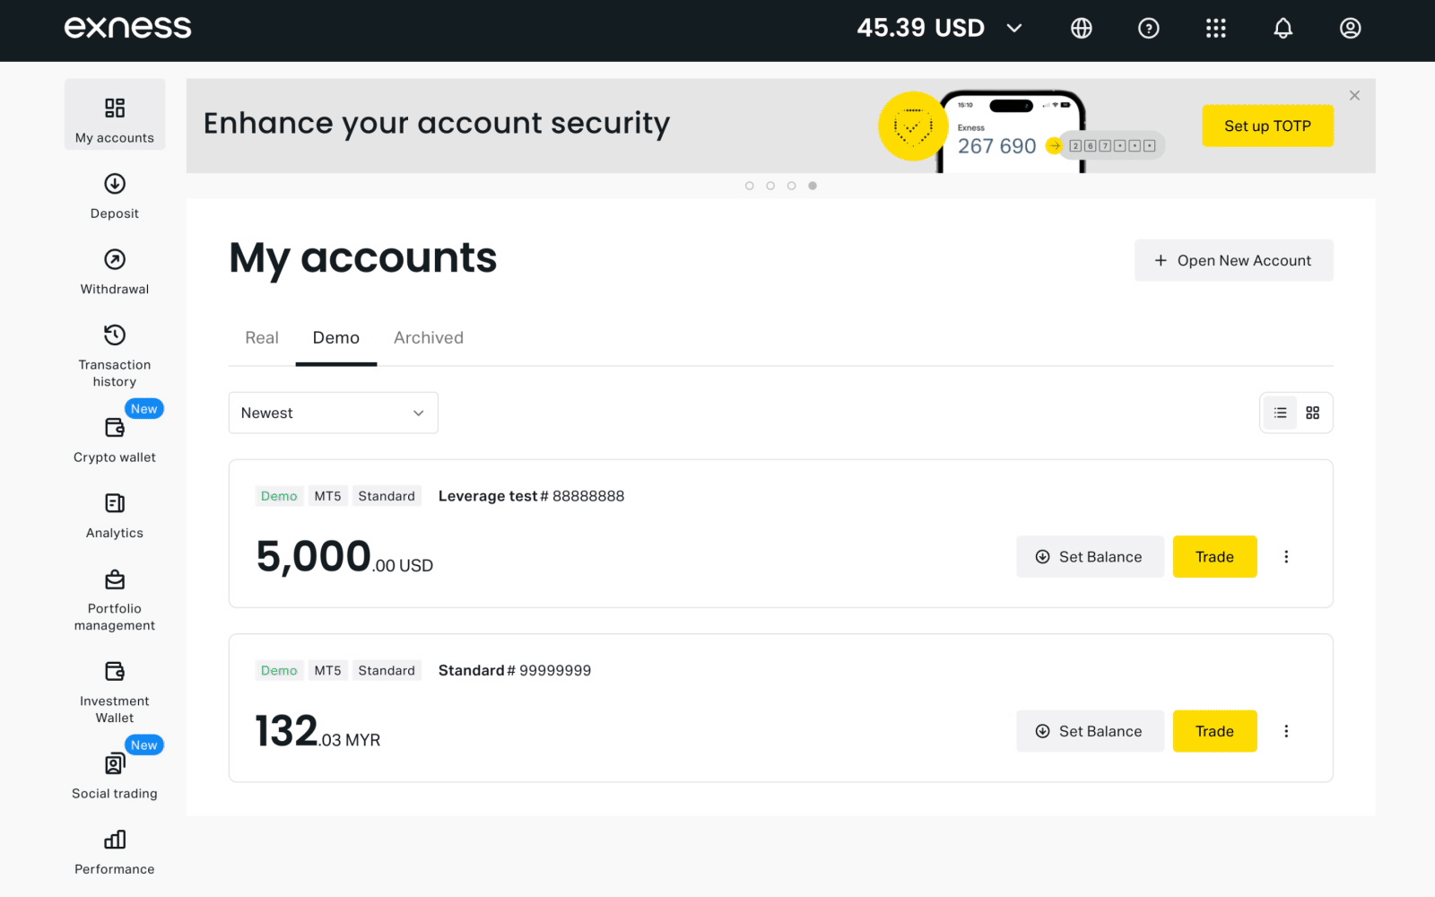Image resolution: width=1435 pixels, height=897 pixels.
Task: Click the help question mark icon
Action: [1148, 29]
